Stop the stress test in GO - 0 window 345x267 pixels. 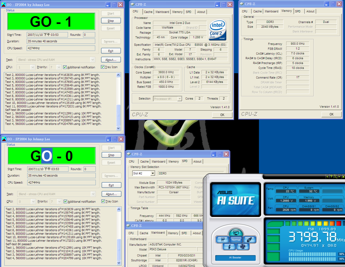click(111, 155)
